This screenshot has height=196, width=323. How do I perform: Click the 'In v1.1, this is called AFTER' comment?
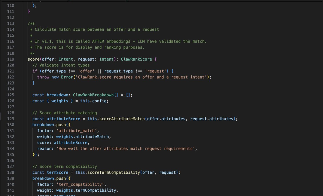point(118,41)
